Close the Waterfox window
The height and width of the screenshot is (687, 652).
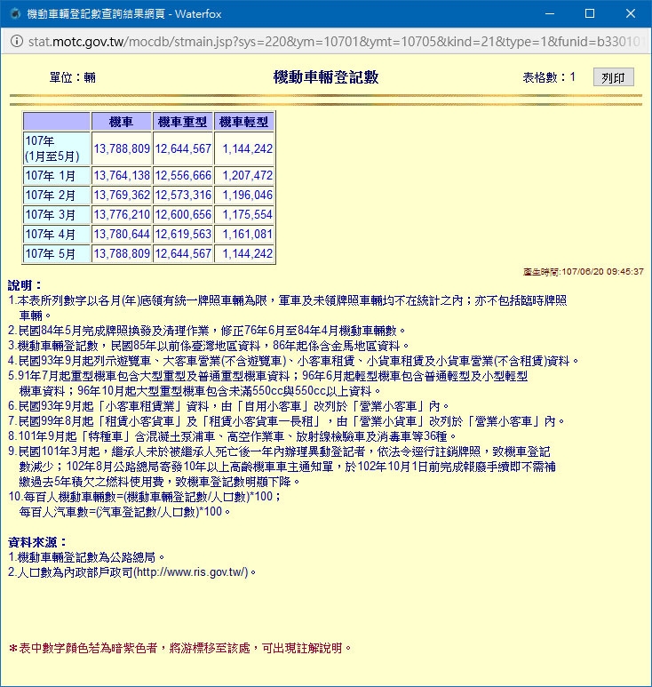pos(630,13)
